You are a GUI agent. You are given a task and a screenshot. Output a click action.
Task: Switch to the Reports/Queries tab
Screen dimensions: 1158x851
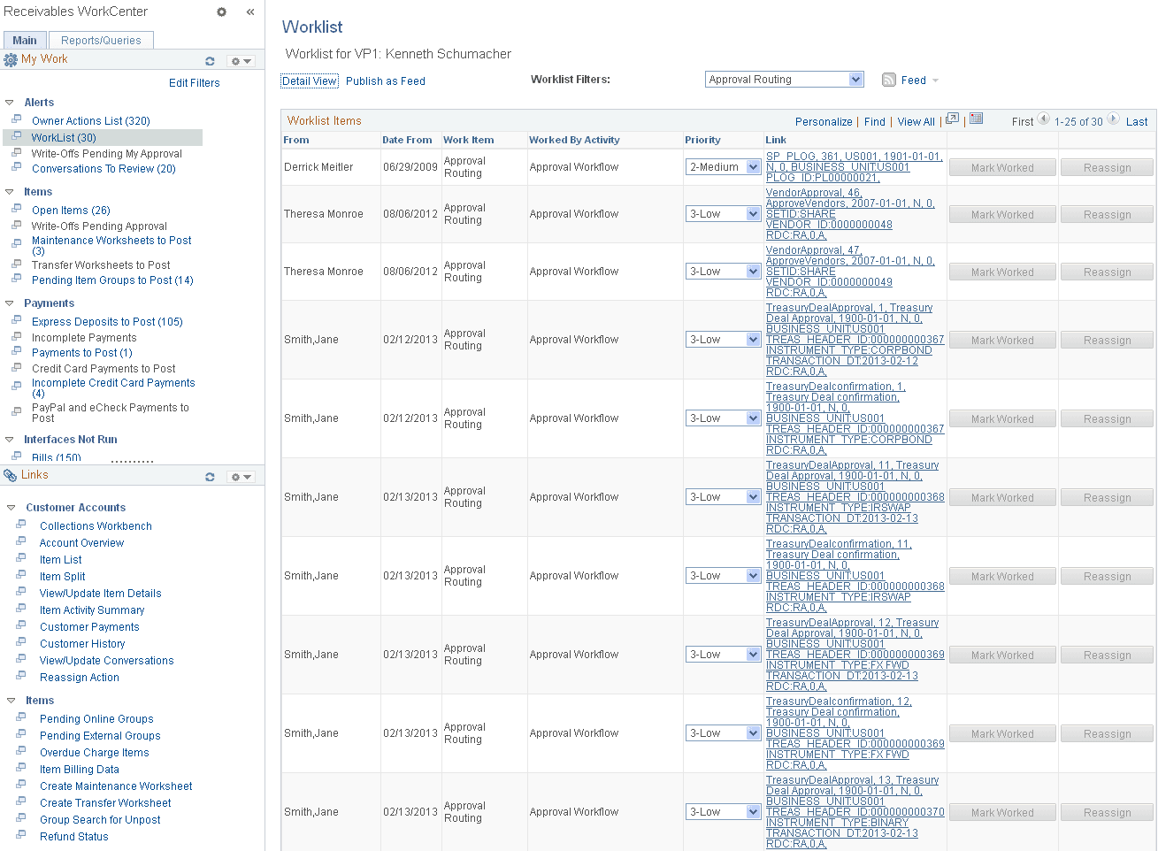coord(100,40)
